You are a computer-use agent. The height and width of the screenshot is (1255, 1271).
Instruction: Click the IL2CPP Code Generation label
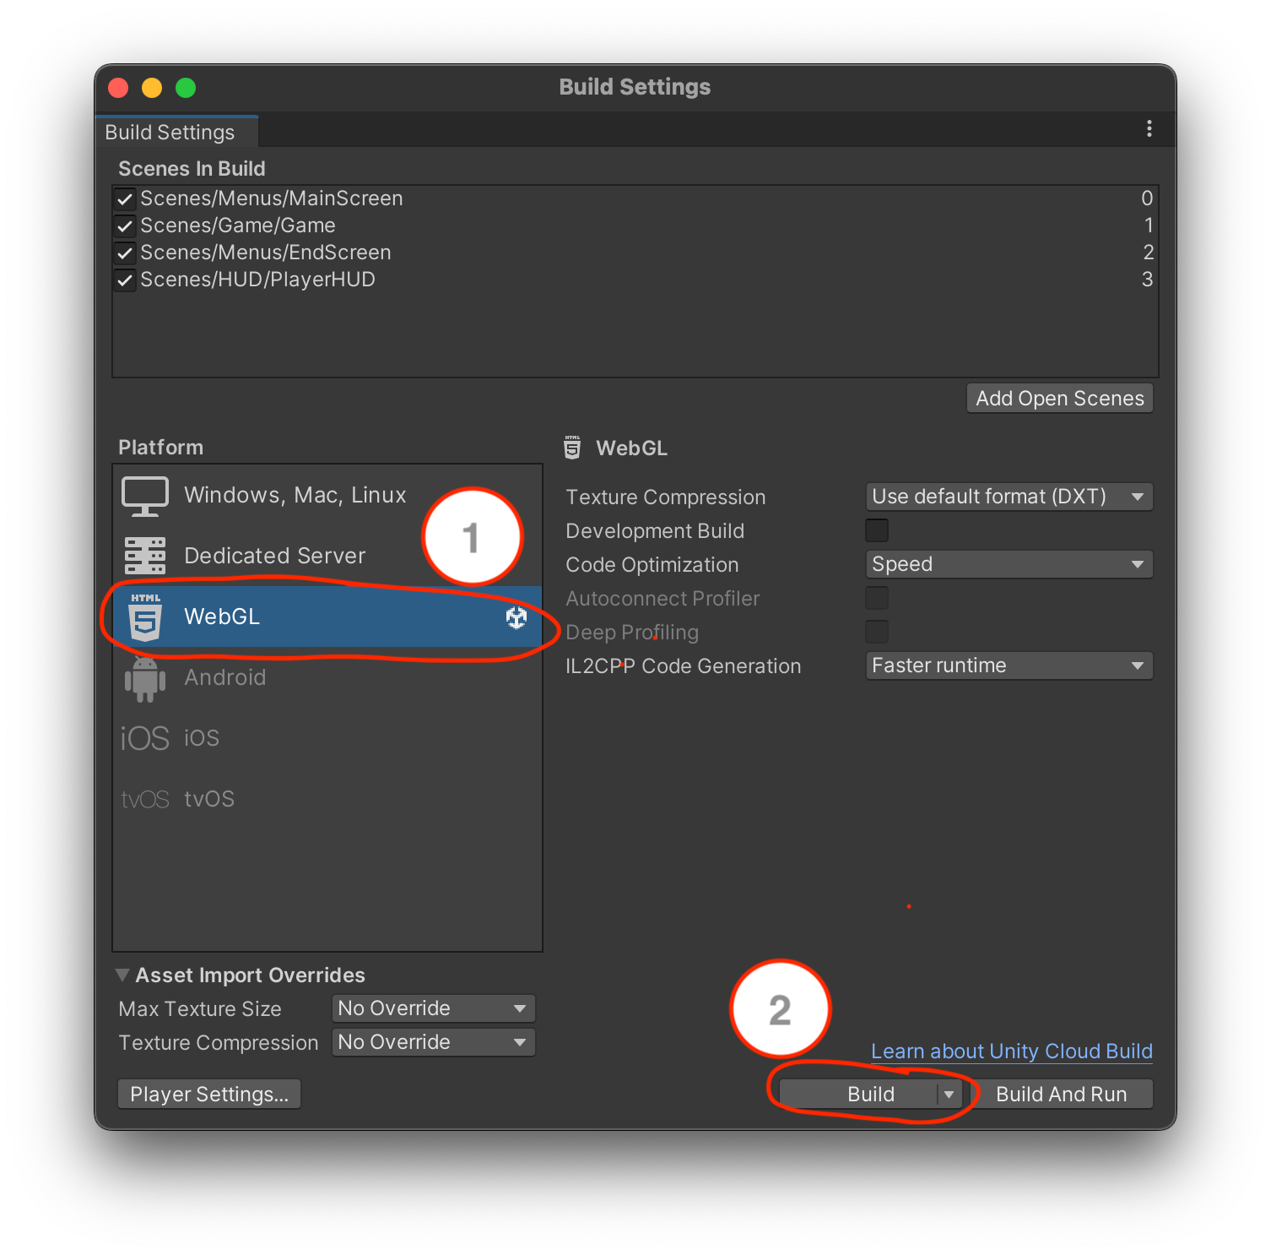click(x=684, y=666)
